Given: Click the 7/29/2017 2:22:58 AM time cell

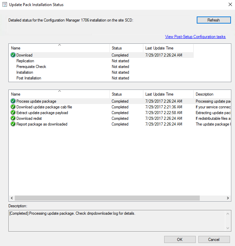Looking at the screenshot, I should click(x=163, y=113).
